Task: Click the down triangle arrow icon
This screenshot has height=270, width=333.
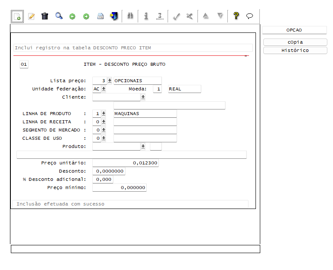Action: pos(220,16)
